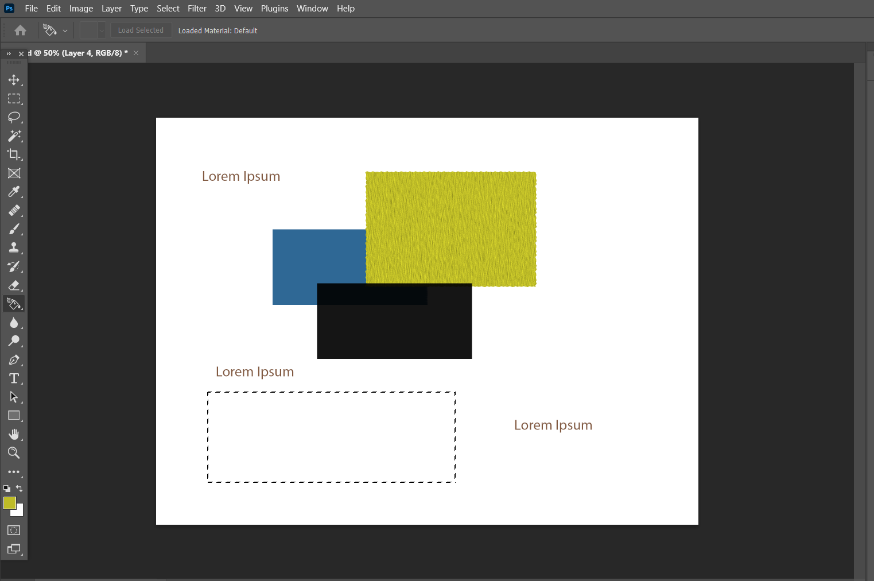Select the Pen tool
The width and height of the screenshot is (874, 581).
coord(14,360)
